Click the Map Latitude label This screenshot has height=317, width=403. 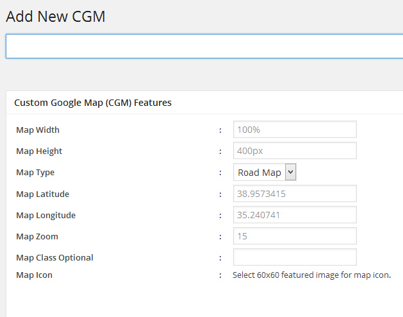tap(42, 194)
